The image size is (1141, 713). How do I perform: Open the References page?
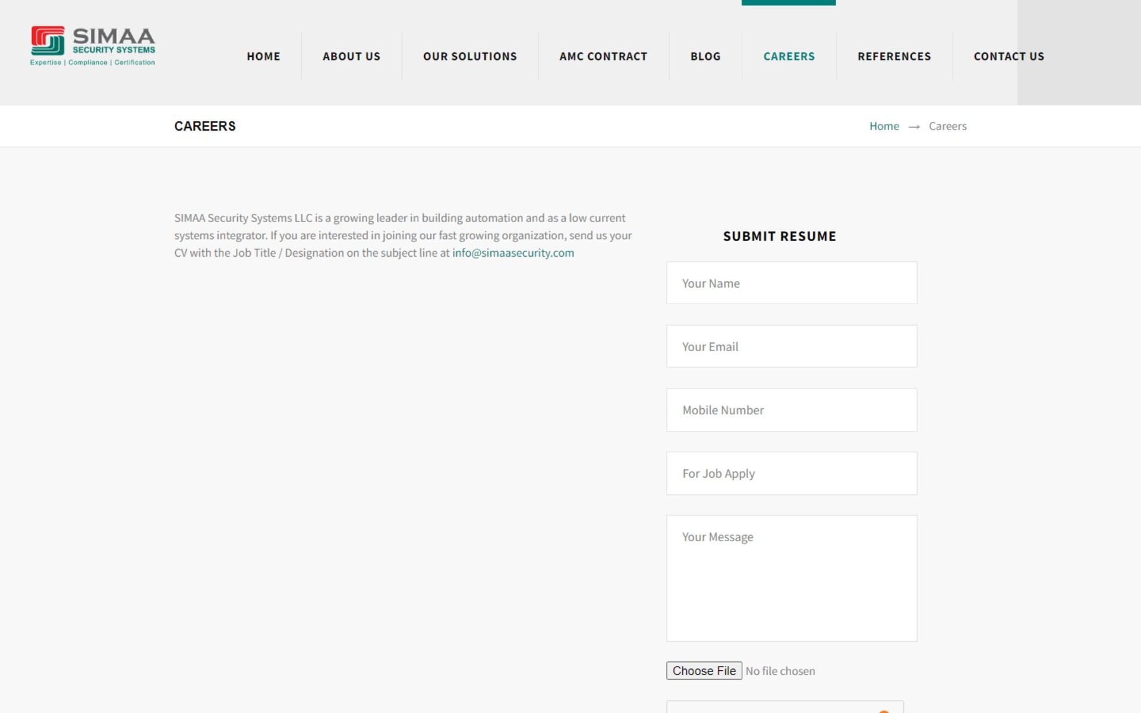(894, 56)
